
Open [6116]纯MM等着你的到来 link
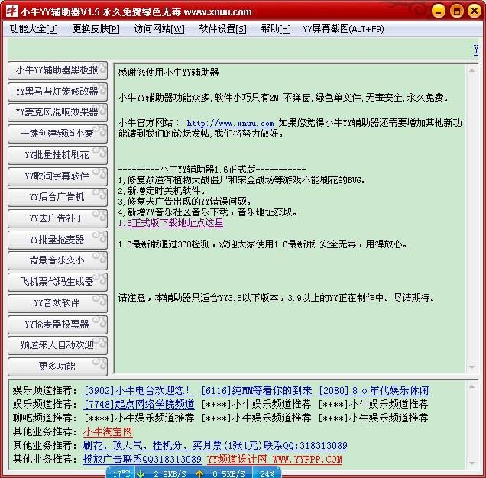point(256,391)
